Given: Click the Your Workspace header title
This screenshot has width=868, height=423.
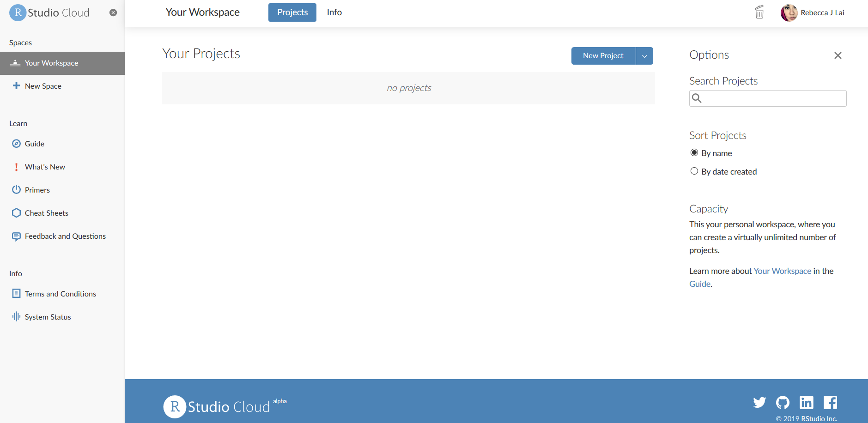Looking at the screenshot, I should coord(203,12).
